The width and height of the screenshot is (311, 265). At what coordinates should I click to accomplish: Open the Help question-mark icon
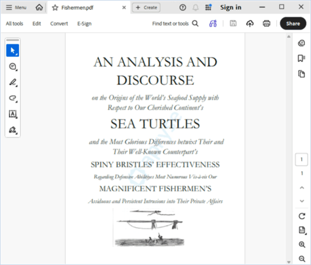[x=183, y=8]
